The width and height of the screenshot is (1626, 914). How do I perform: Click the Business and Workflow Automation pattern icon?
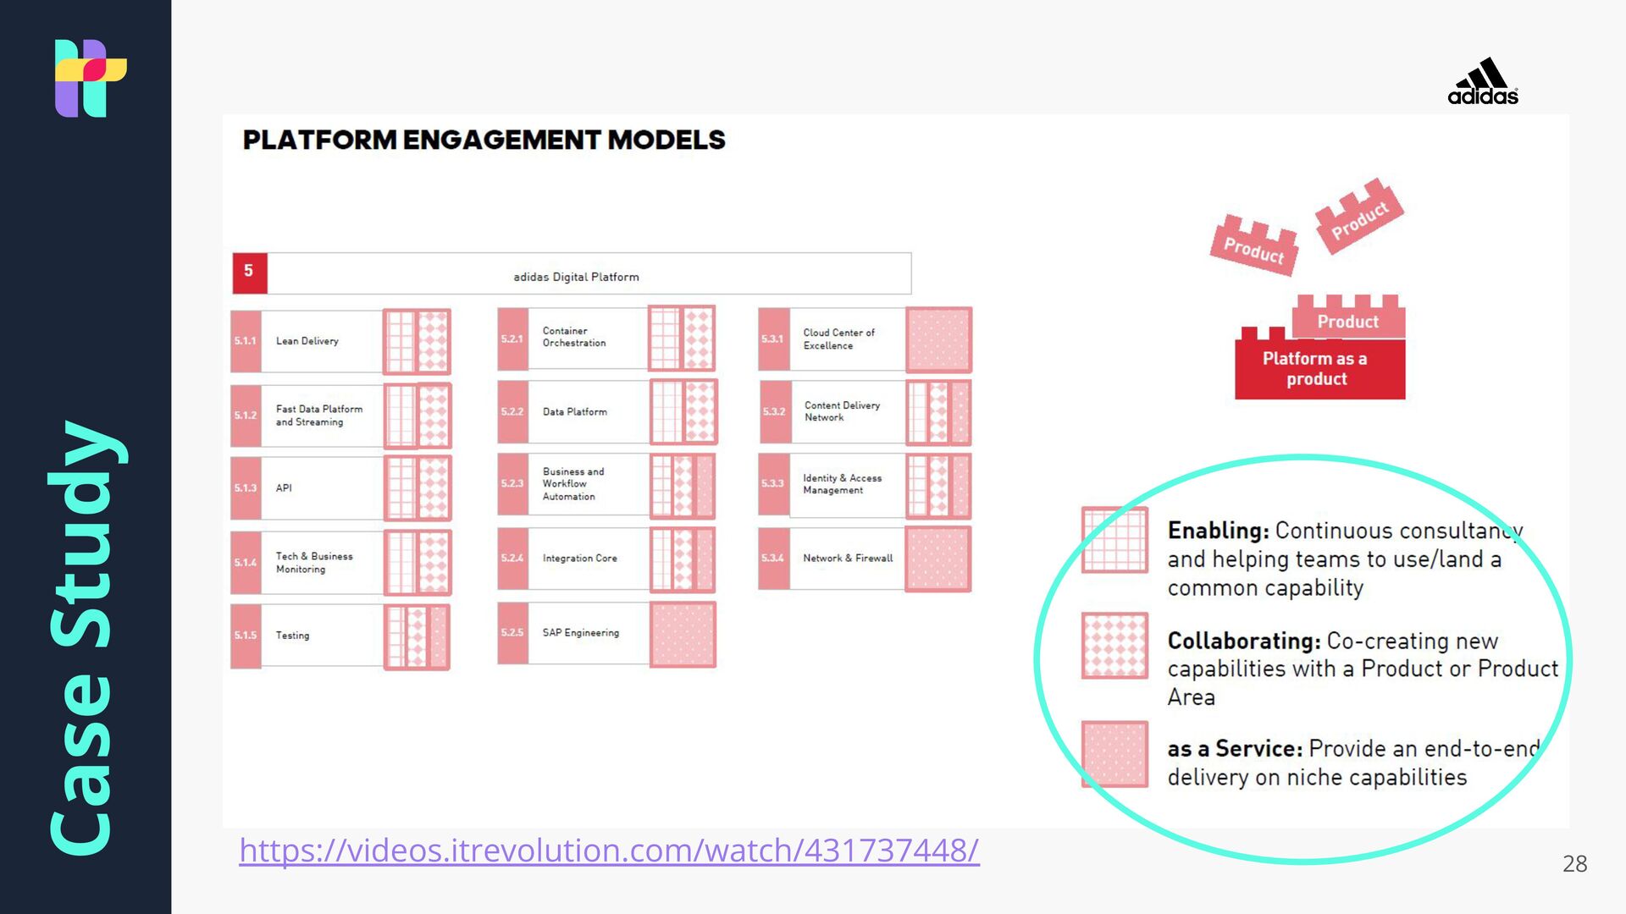[683, 487]
